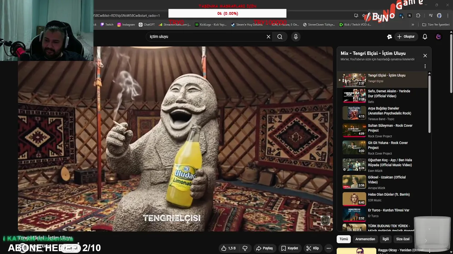Image resolution: width=453 pixels, height=254 pixels.
Task: Select the Aramanızdan filter chip
Action: pyautogui.click(x=365, y=239)
